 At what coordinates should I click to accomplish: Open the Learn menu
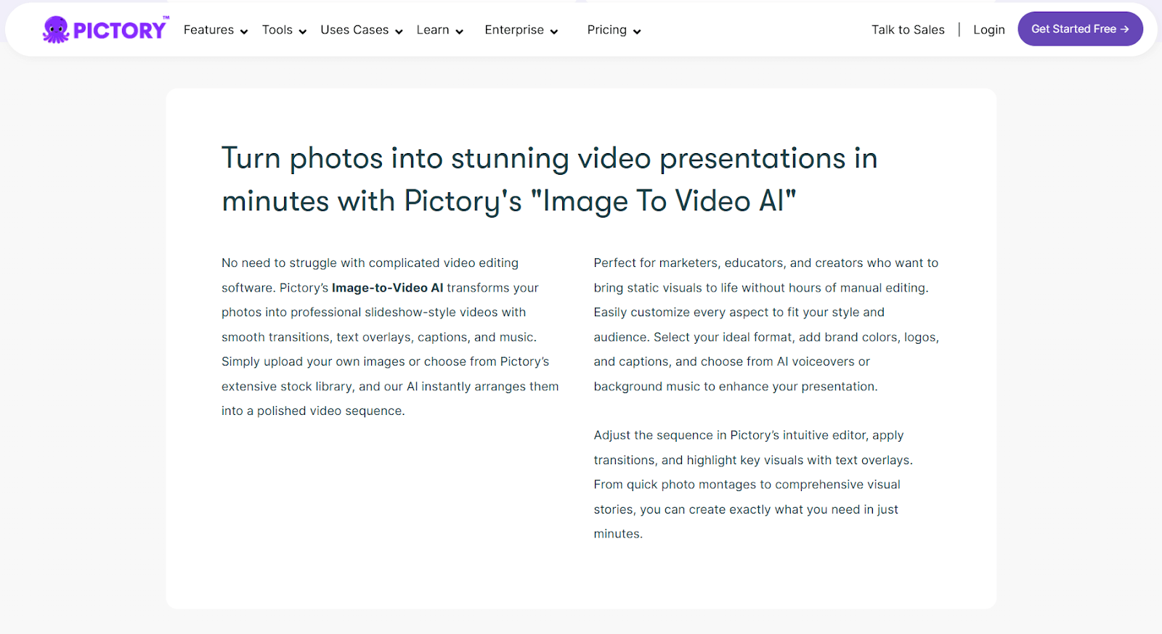(433, 30)
